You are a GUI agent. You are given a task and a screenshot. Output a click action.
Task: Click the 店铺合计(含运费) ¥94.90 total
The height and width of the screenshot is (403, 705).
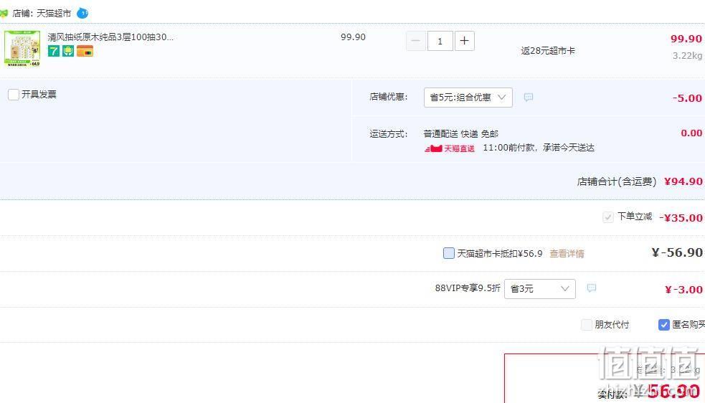click(x=639, y=181)
